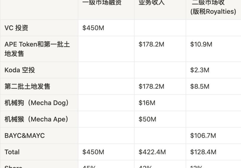
Task: Click the 机械狗（Mecha Dog）row label
Action: (37, 103)
